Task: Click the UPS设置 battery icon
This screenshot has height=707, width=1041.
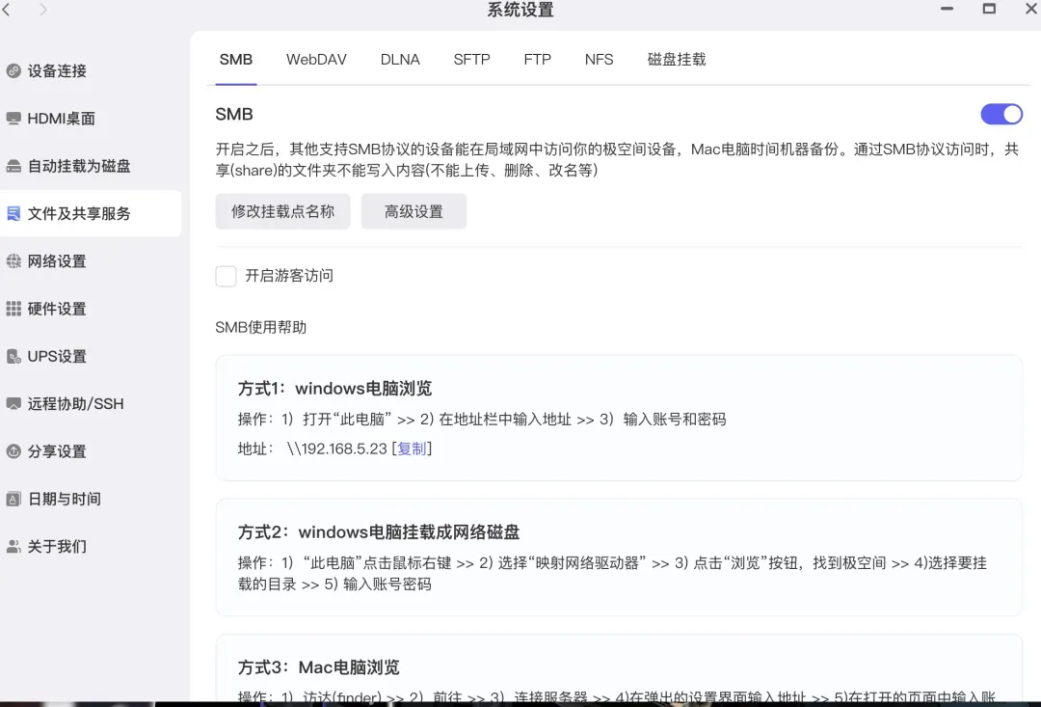Action: [x=13, y=357]
